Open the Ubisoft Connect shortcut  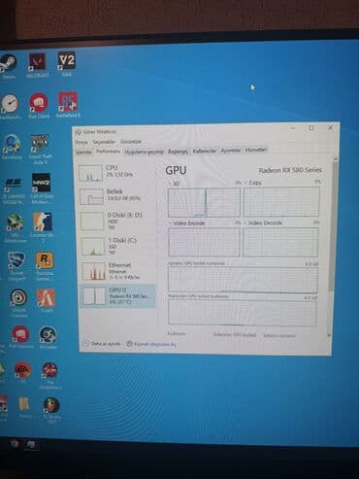coord(18,303)
